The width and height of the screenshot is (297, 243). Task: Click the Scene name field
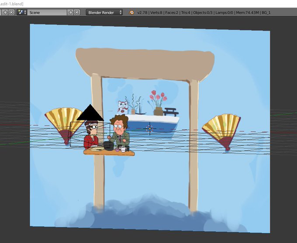pyautogui.click(x=47, y=13)
